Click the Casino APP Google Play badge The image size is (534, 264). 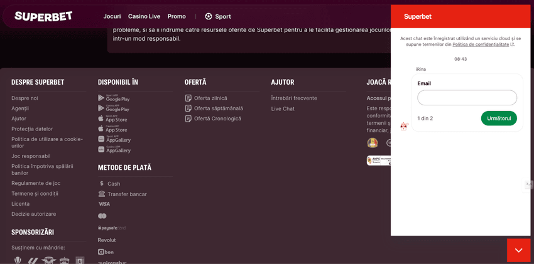click(114, 108)
